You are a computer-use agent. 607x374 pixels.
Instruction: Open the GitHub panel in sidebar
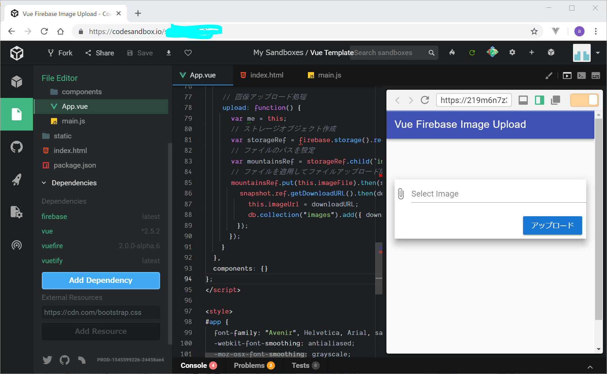point(16,147)
